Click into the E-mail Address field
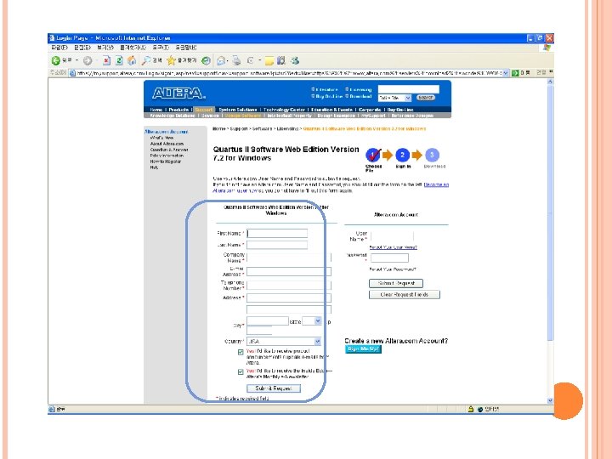 point(289,272)
